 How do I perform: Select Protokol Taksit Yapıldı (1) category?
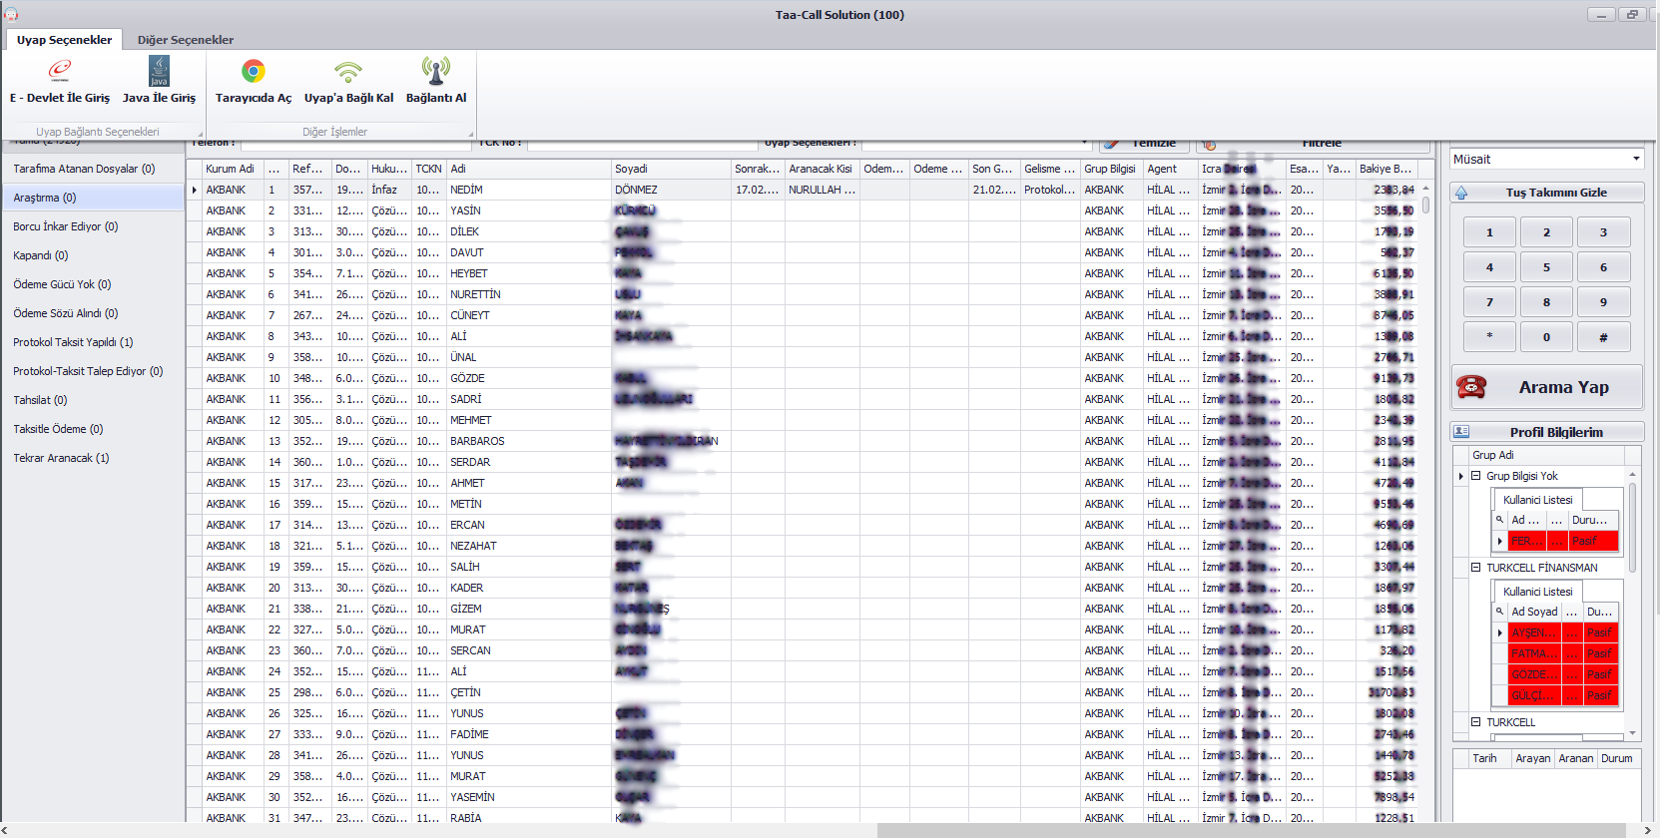click(73, 342)
